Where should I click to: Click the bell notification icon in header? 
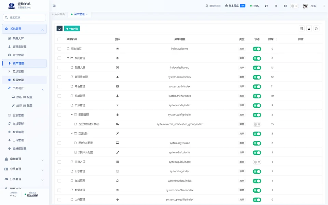pos(207,6)
